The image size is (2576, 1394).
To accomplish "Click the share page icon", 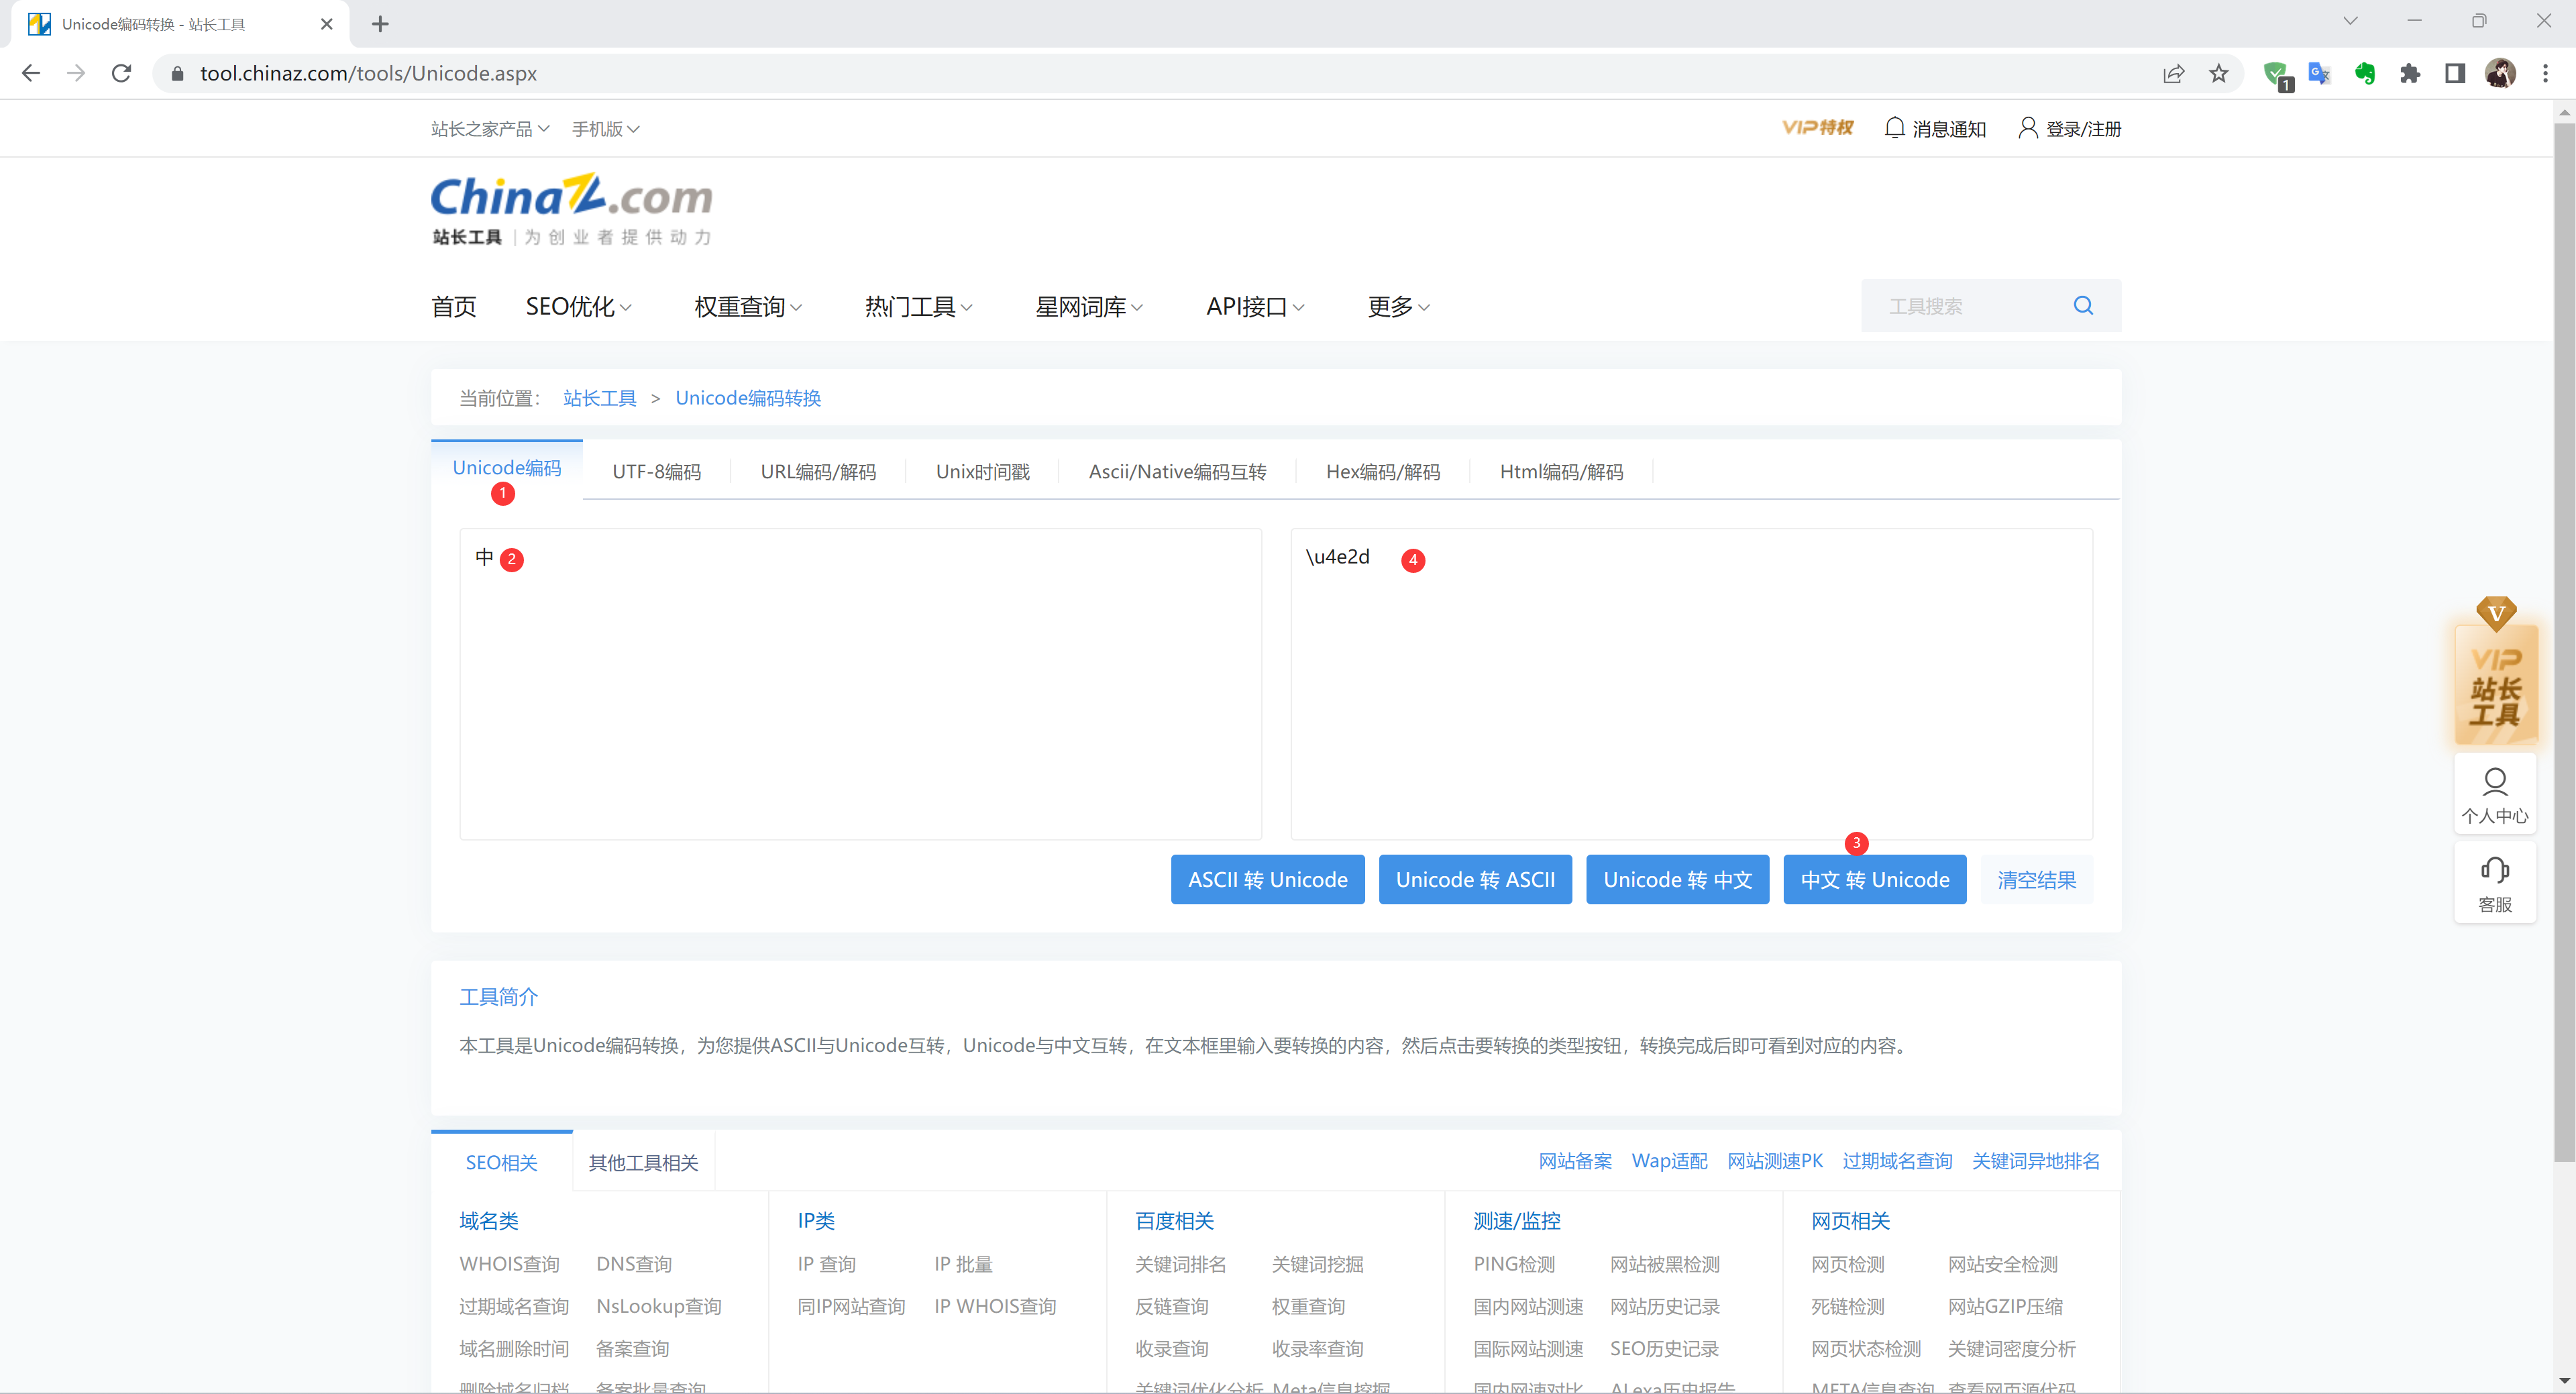I will pyautogui.click(x=2173, y=73).
